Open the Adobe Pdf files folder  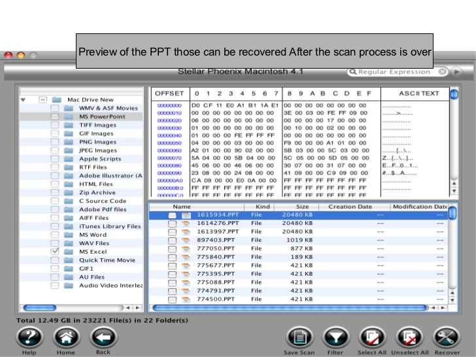(103, 209)
